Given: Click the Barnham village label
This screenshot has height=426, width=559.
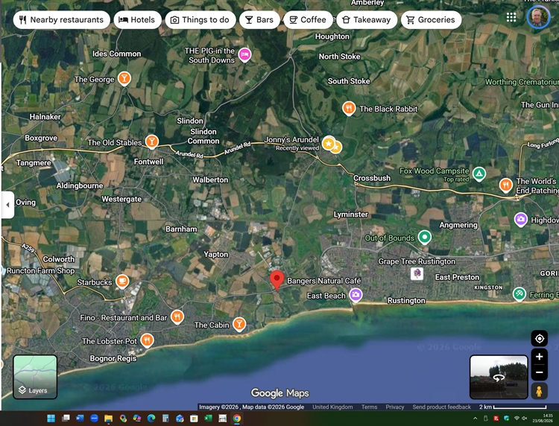Looking at the screenshot, I should (181, 229).
